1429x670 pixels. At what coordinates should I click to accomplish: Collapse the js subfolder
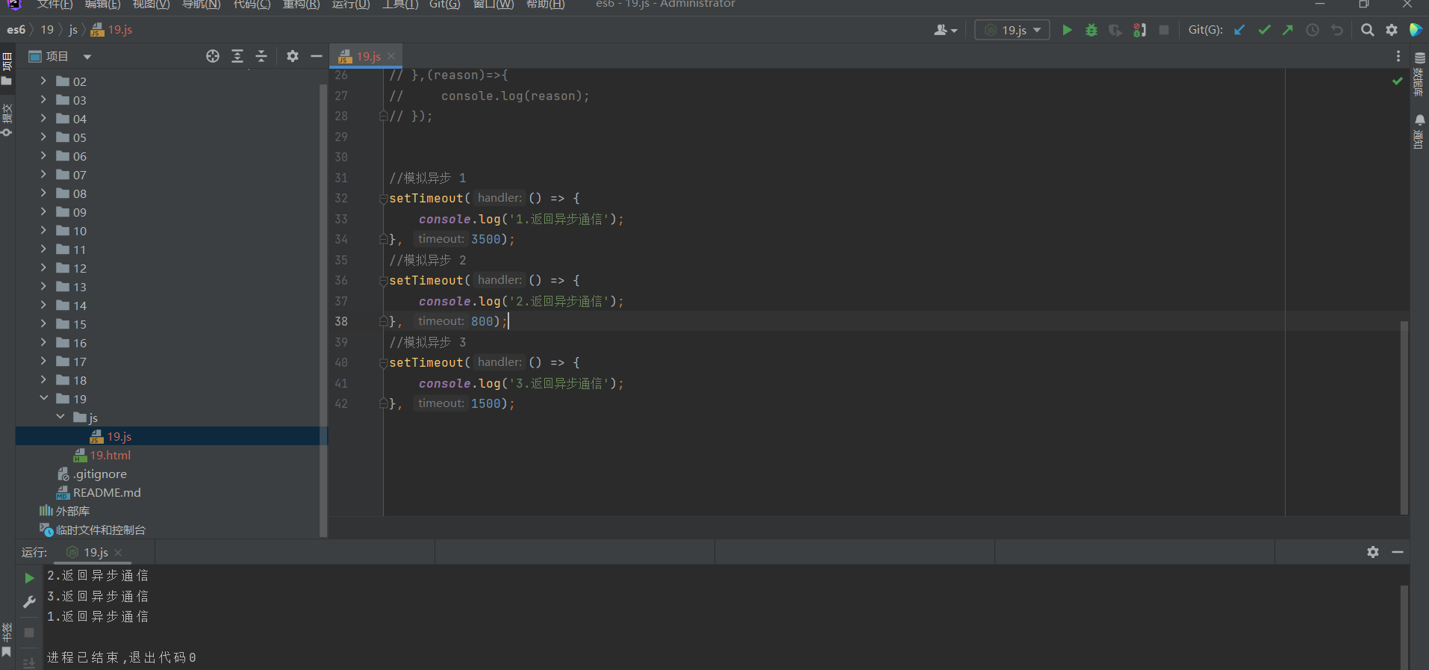click(x=60, y=417)
